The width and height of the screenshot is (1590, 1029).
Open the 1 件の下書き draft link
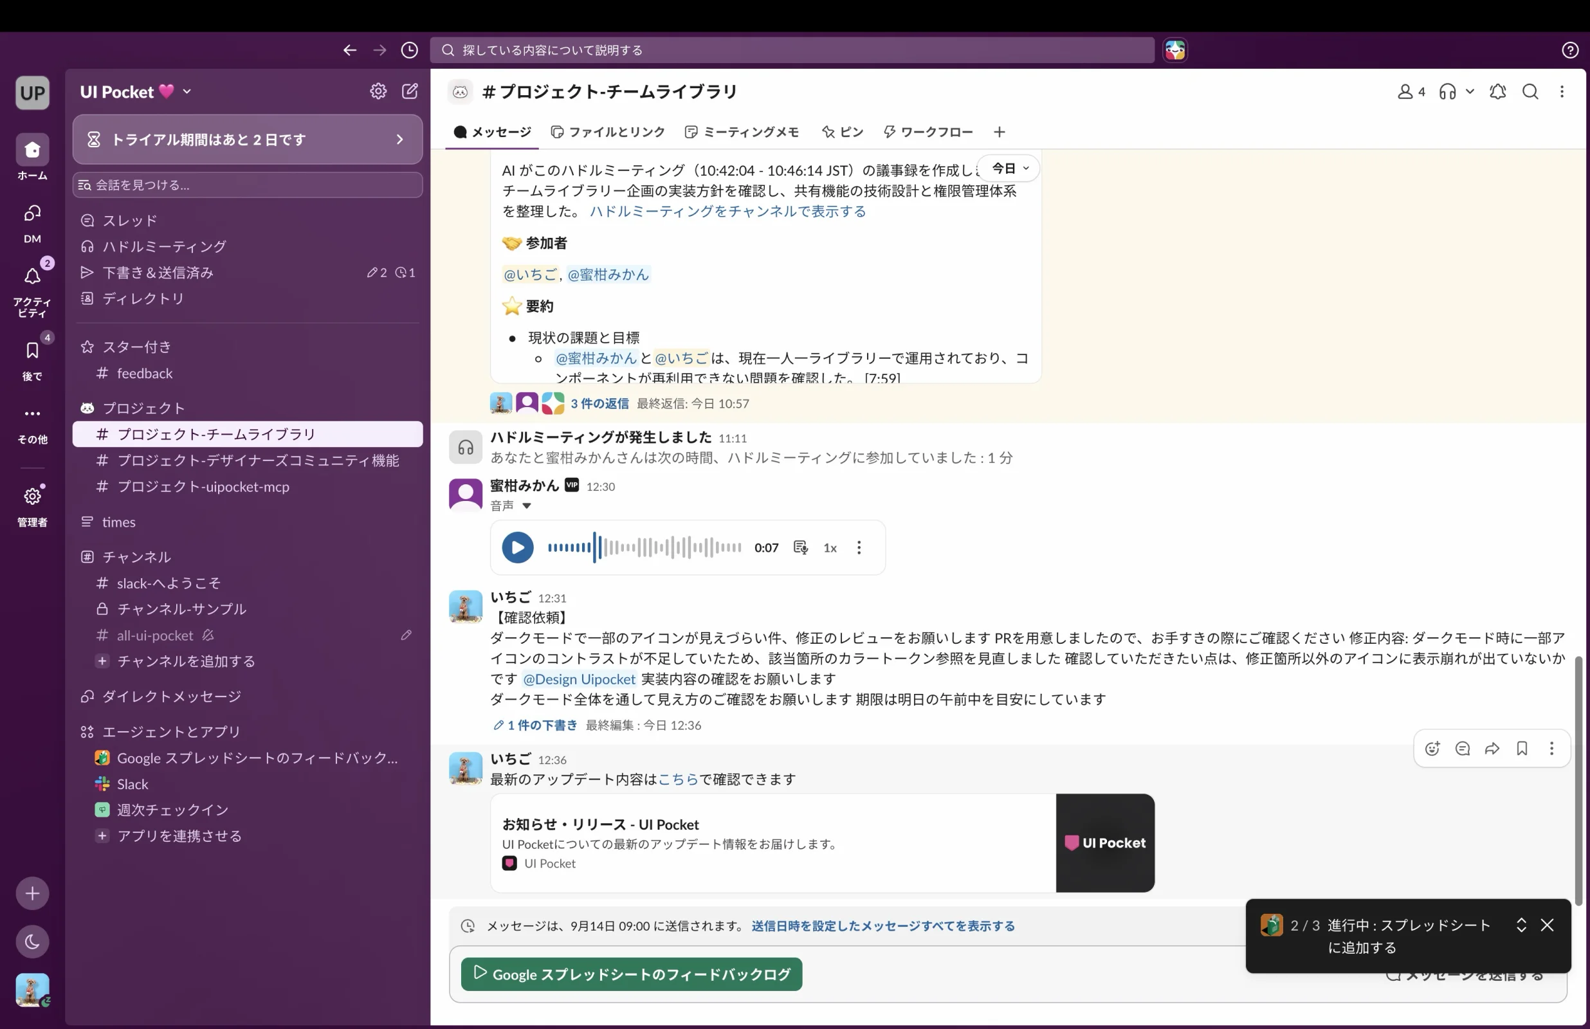point(535,725)
